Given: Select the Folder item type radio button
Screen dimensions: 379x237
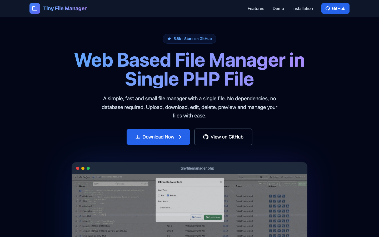Looking at the screenshot, I should pyautogui.click(x=168, y=195).
